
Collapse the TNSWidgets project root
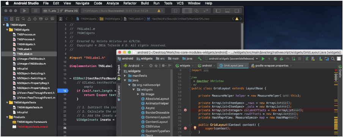tap(4, 25)
